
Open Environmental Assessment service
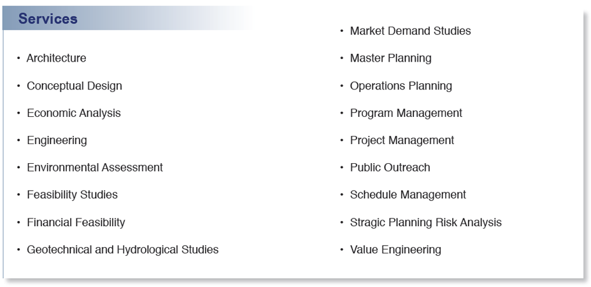(94, 168)
